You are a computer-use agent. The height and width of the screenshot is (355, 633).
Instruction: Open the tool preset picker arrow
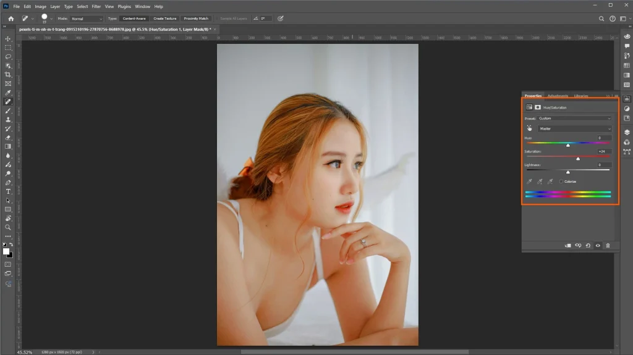pos(33,19)
